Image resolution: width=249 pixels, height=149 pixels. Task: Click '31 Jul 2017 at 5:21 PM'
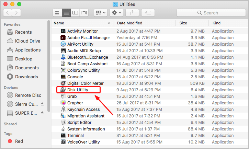tap(138, 135)
